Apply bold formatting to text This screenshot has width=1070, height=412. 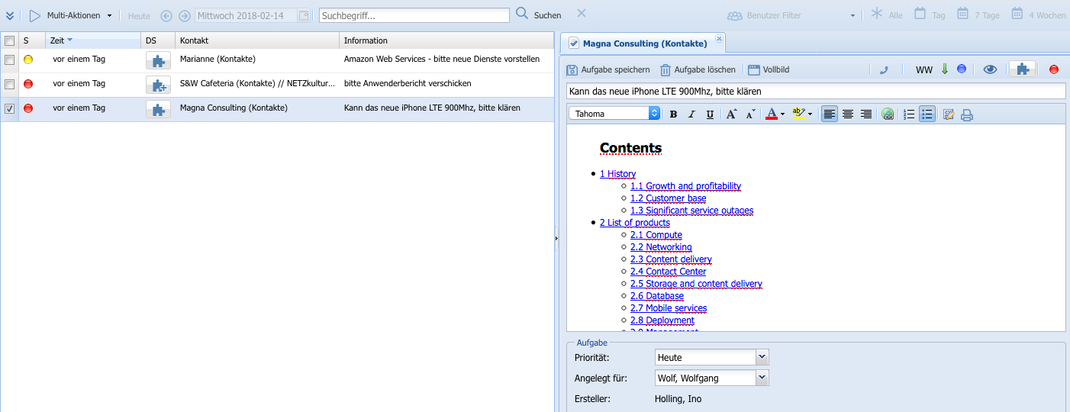coord(673,114)
